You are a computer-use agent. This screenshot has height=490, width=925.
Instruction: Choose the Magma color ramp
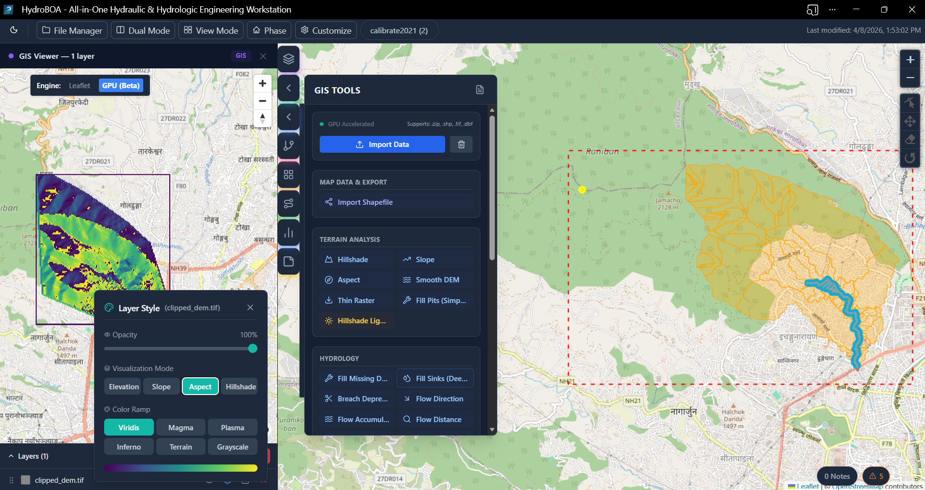click(180, 428)
